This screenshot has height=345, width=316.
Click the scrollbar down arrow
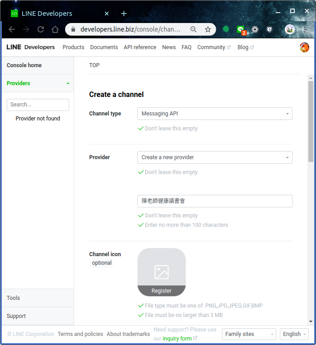(x=311, y=322)
